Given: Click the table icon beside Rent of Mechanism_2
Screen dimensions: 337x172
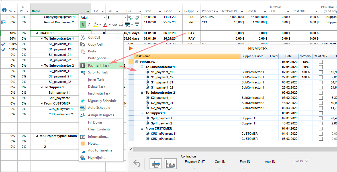Looking at the screenshot, I should 3,22.
